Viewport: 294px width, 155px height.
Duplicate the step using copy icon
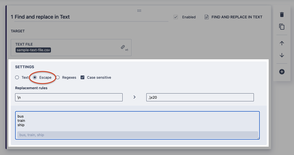(282, 27)
